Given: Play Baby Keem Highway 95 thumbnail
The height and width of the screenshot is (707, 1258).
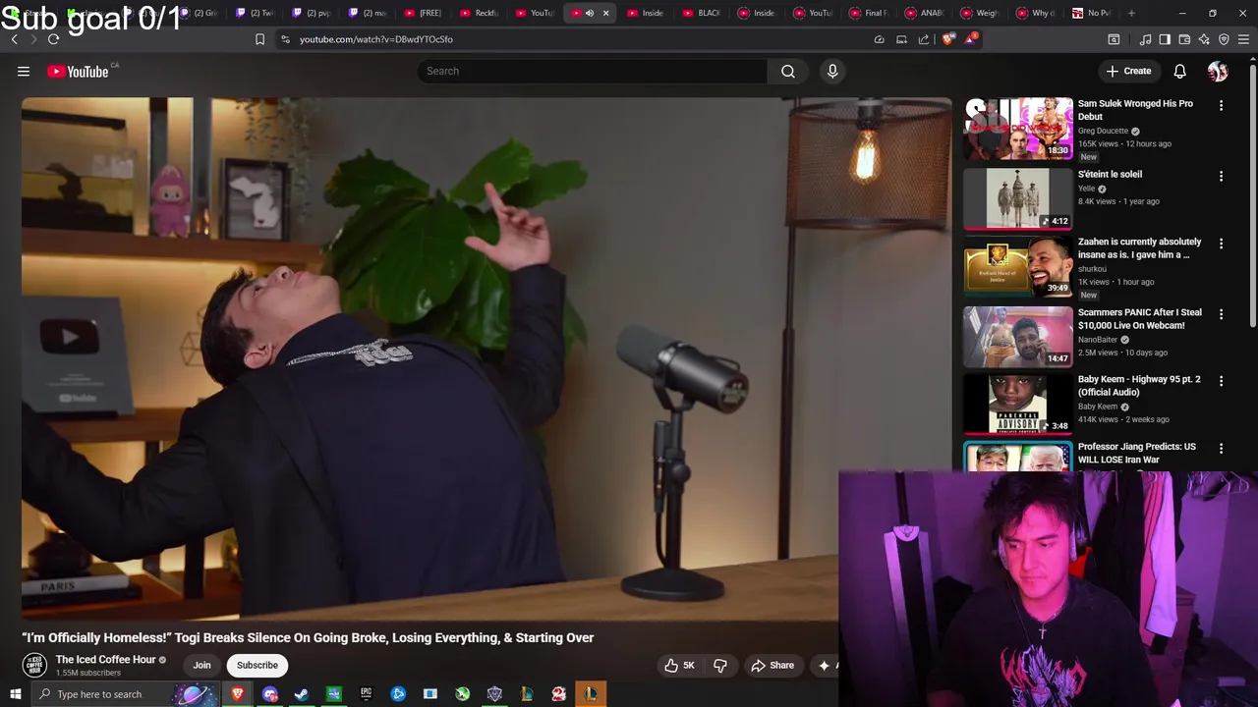Looking at the screenshot, I should point(1018,404).
